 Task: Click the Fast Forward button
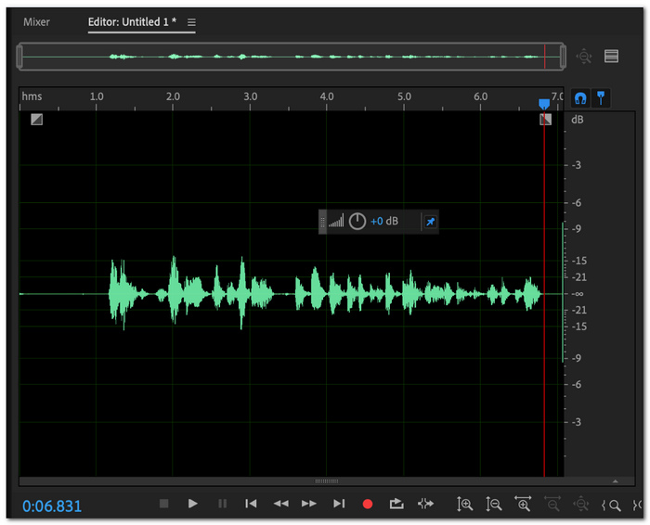tap(309, 504)
